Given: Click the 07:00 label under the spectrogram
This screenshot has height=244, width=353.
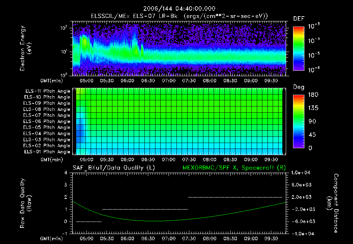Looking at the screenshot, I should pyautogui.click(x=169, y=81).
